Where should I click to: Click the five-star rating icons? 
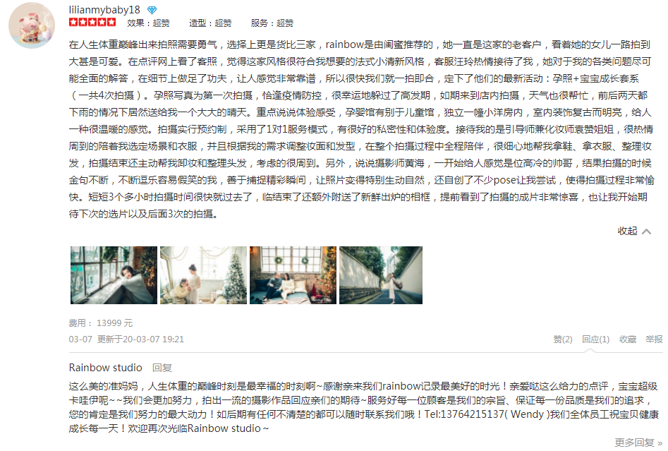coord(92,22)
